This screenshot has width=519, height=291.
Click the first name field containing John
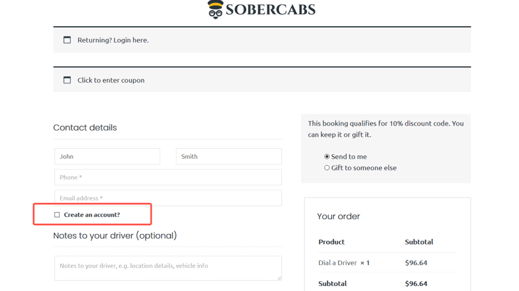(x=107, y=156)
